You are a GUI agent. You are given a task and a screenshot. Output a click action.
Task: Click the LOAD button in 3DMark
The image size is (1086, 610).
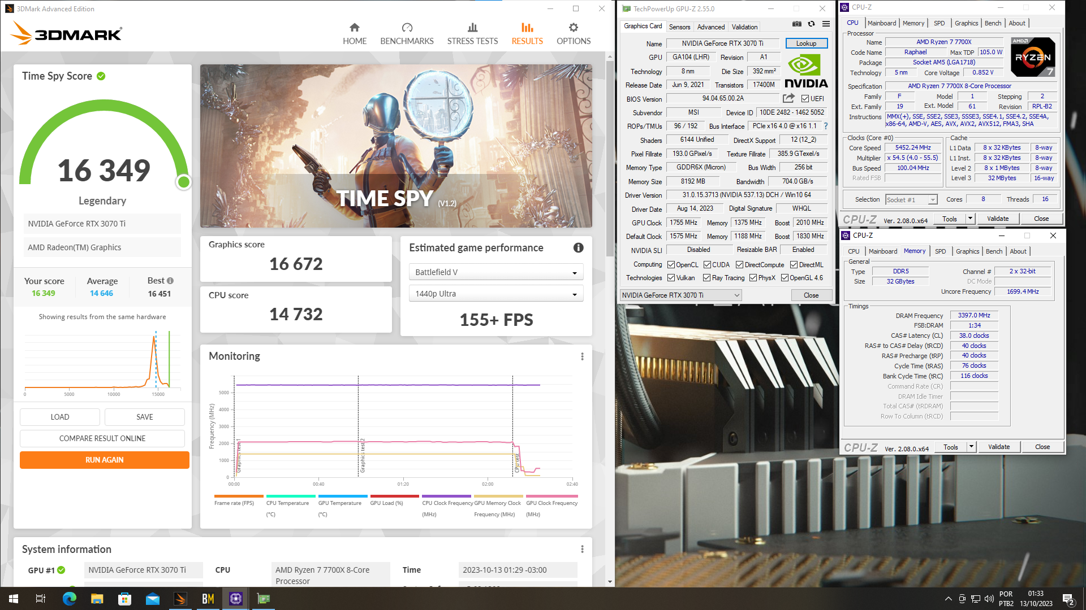(60, 417)
